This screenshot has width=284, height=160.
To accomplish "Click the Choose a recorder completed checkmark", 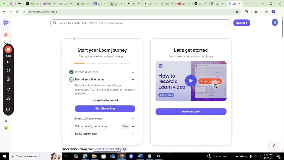I will (71, 72).
